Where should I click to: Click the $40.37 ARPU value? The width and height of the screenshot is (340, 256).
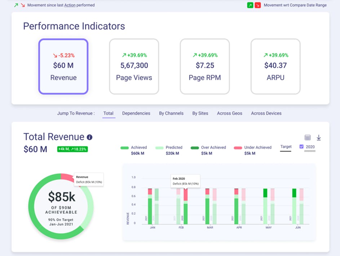(275, 65)
